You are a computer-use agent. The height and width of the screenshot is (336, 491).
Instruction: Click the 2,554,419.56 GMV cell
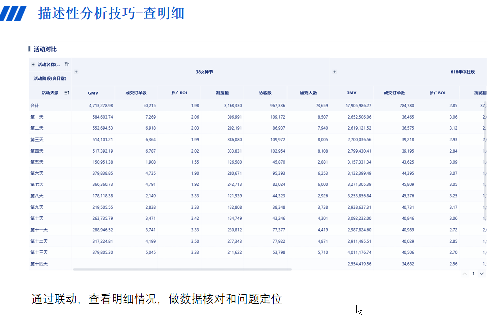(x=359, y=264)
